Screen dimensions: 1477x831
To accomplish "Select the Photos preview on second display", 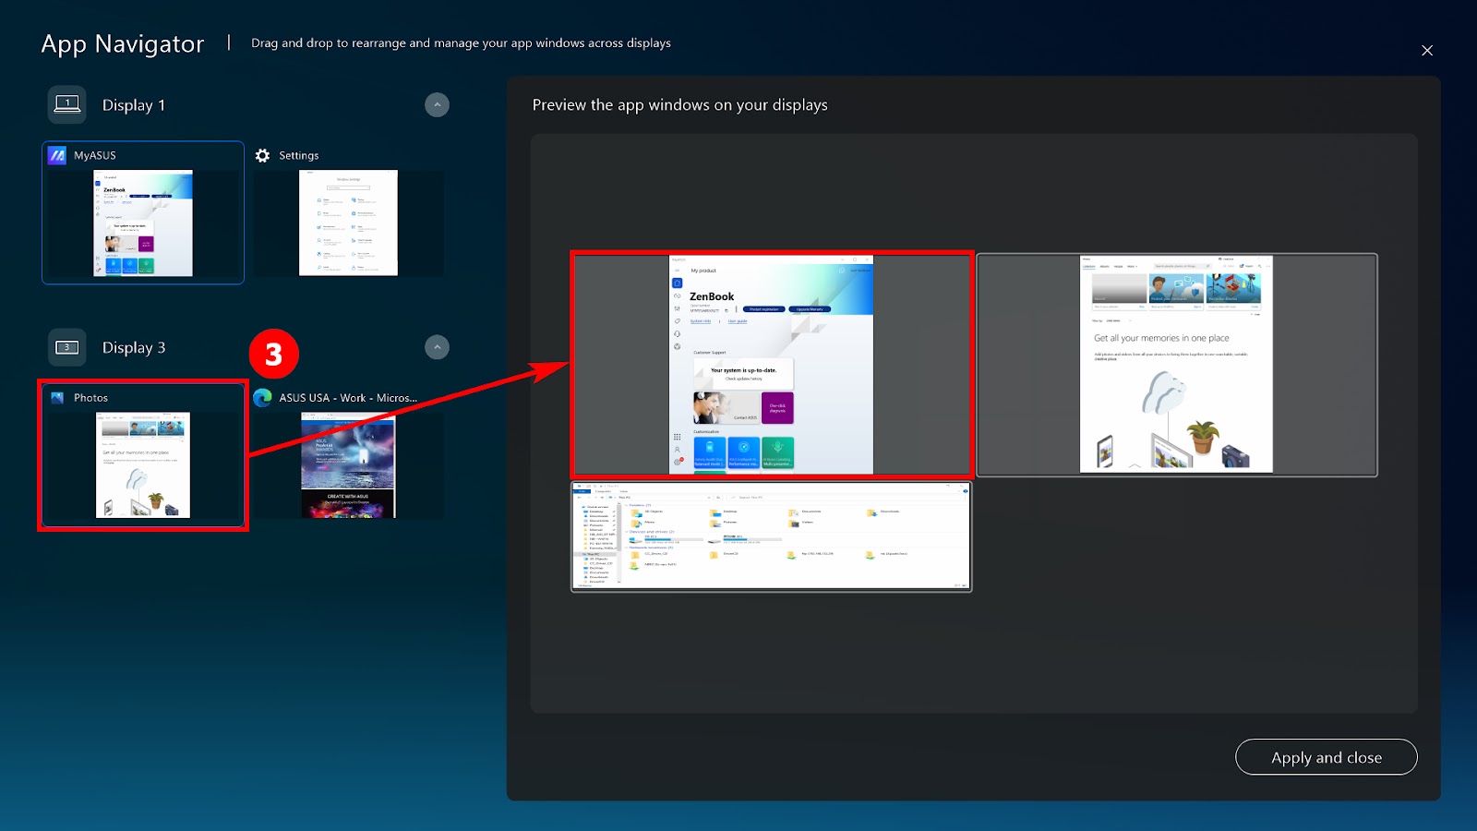I will [1177, 365].
